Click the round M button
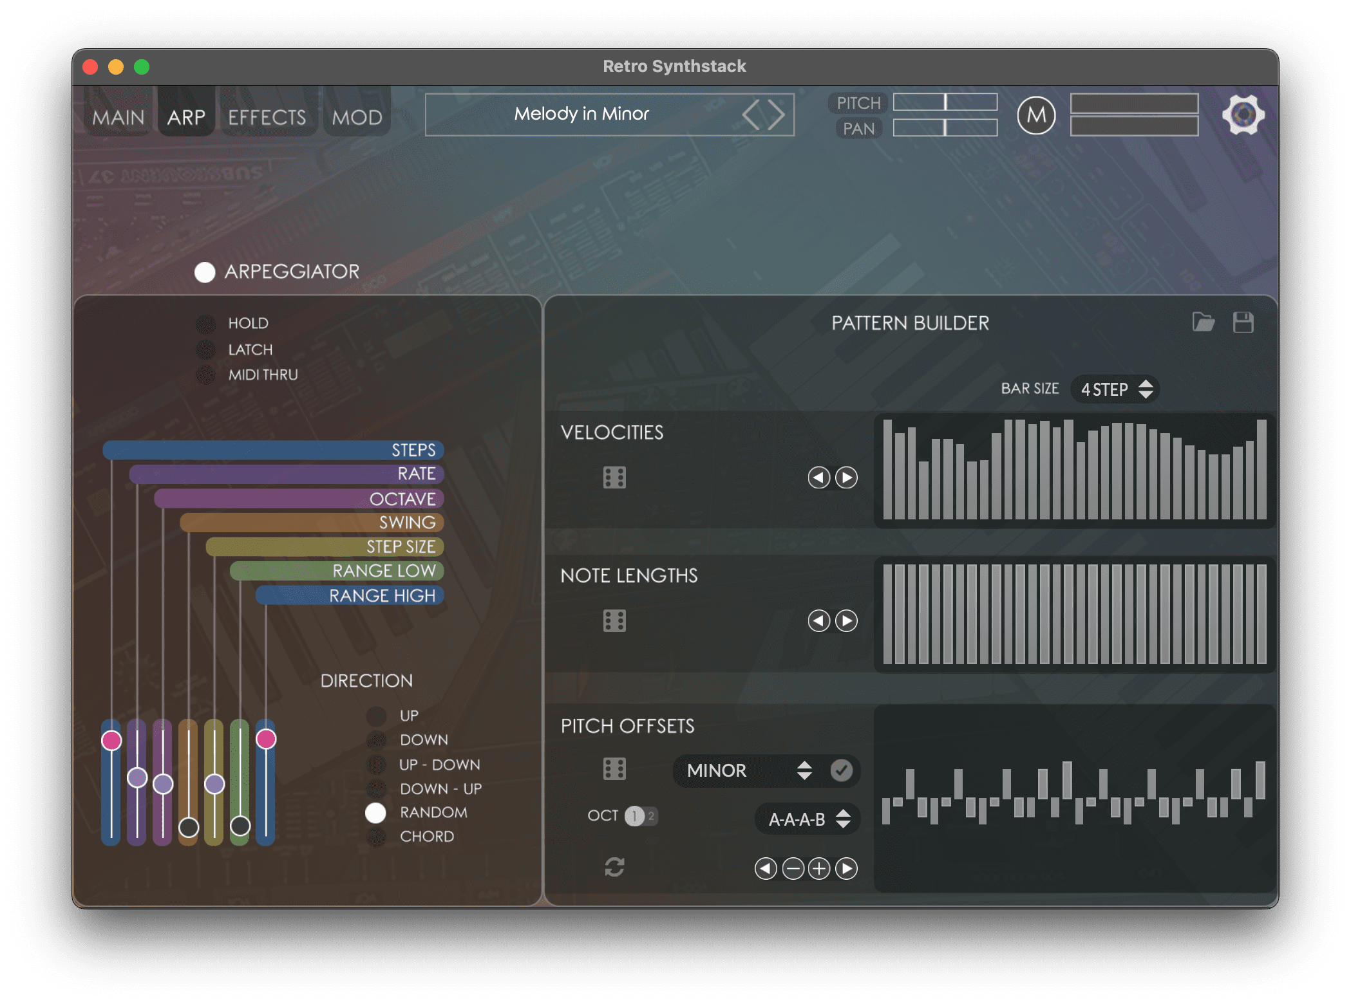 (x=1036, y=115)
